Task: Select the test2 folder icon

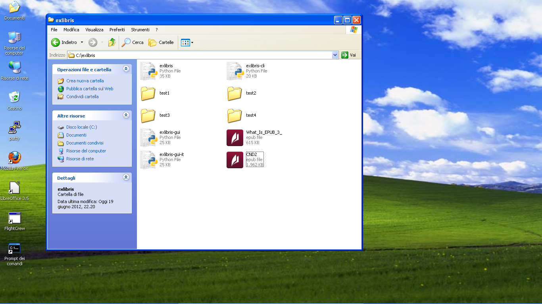Action: click(x=234, y=93)
